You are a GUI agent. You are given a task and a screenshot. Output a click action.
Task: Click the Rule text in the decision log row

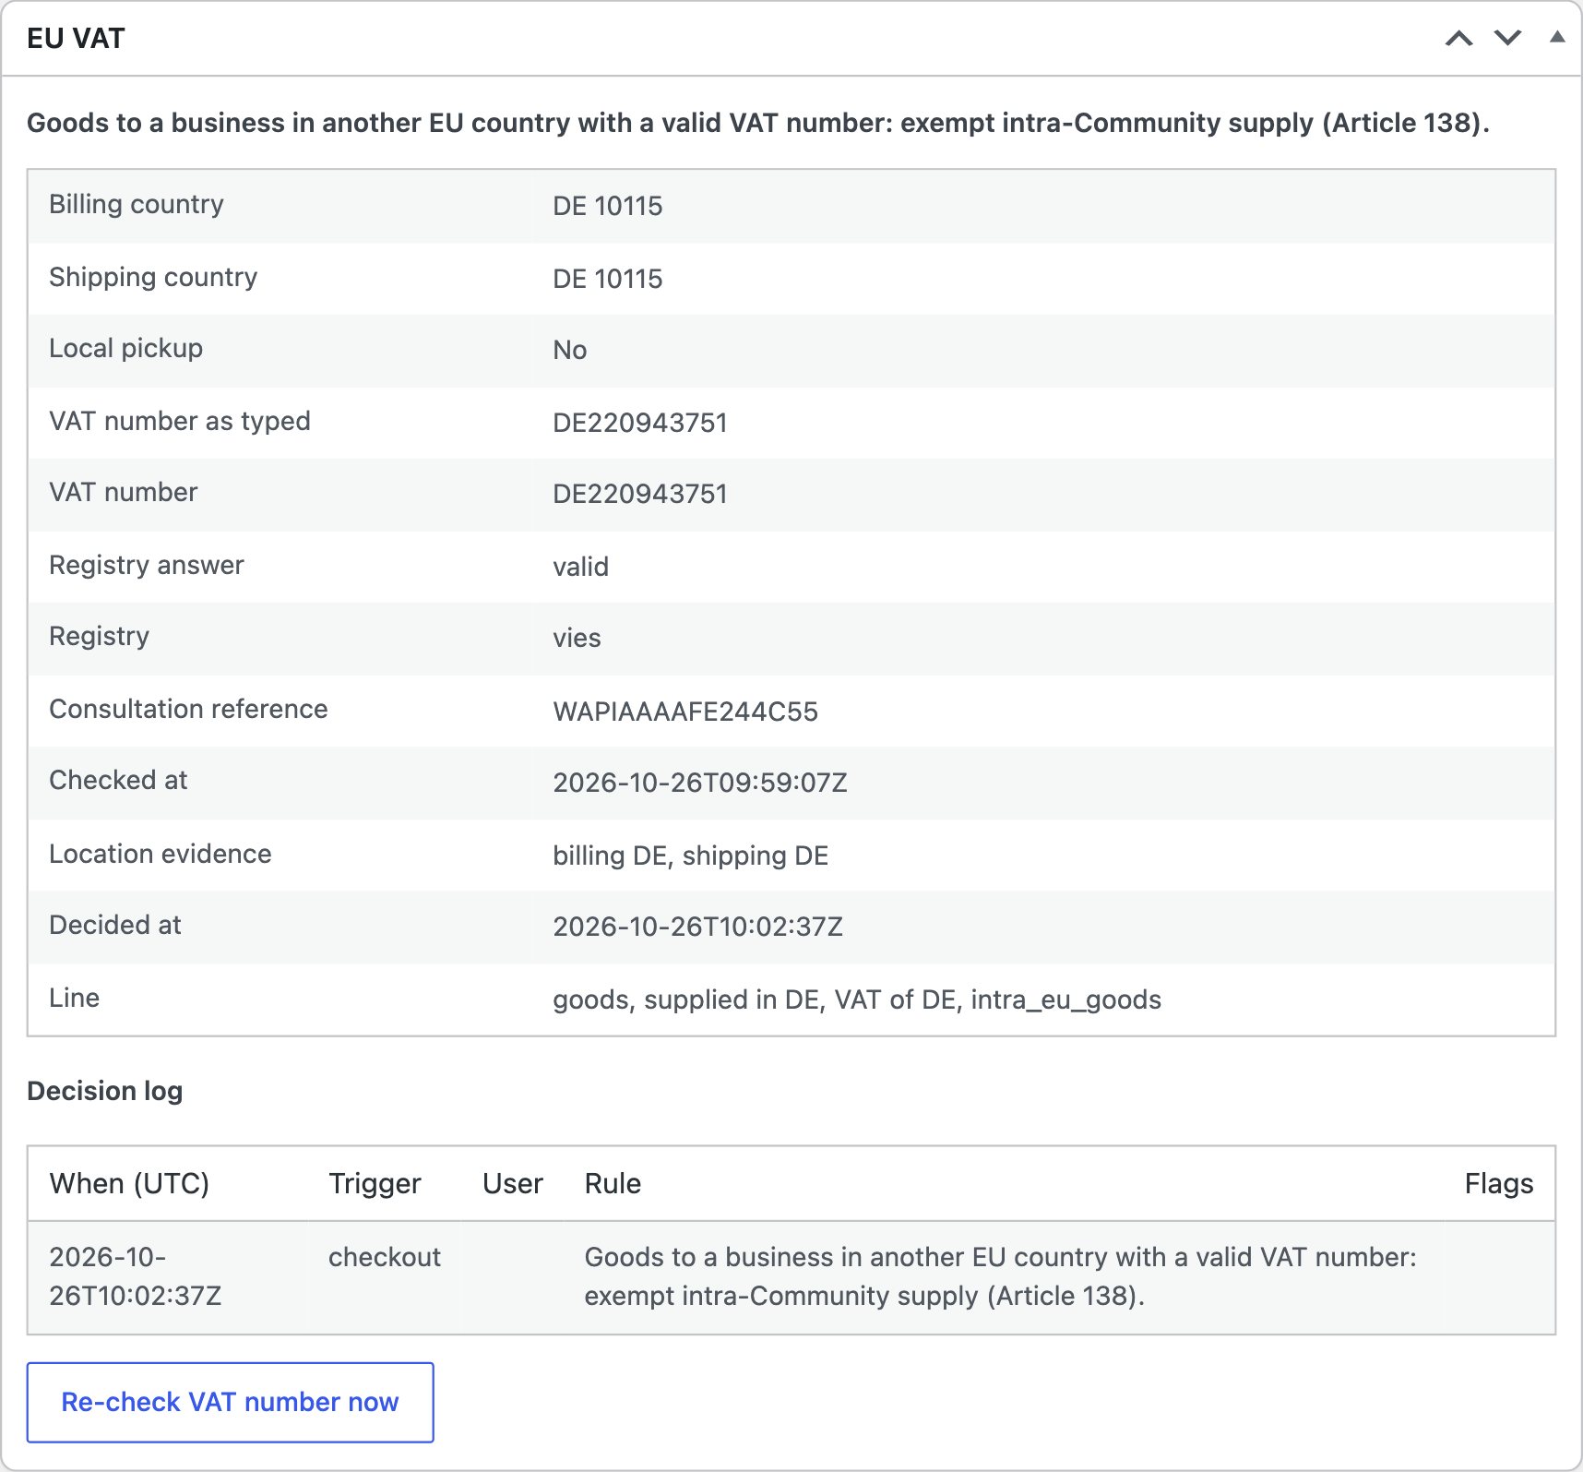pos(1001,1276)
